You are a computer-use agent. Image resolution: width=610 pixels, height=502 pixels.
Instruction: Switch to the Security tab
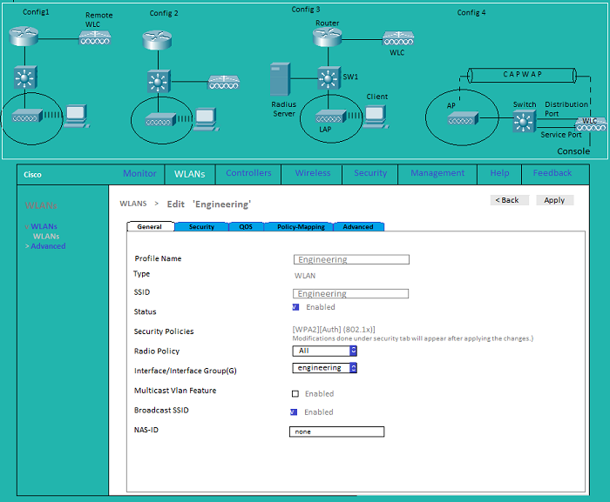coord(201,227)
